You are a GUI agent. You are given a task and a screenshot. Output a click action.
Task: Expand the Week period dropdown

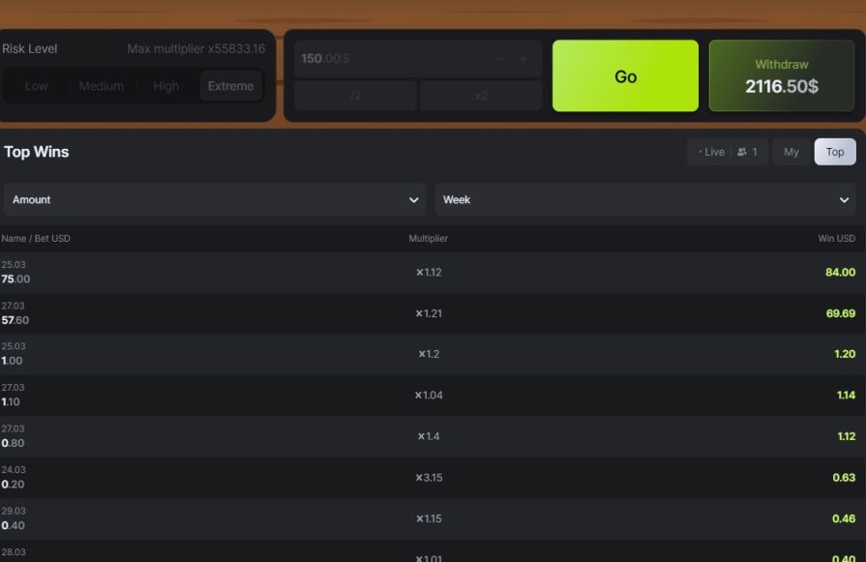[645, 200]
